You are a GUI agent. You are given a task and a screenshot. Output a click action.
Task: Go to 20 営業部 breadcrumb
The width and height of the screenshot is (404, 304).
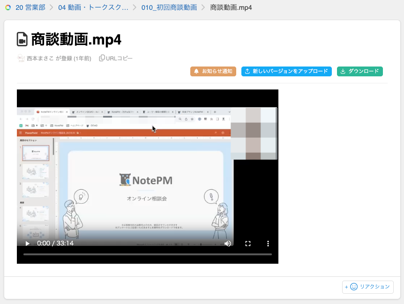tap(30, 7)
